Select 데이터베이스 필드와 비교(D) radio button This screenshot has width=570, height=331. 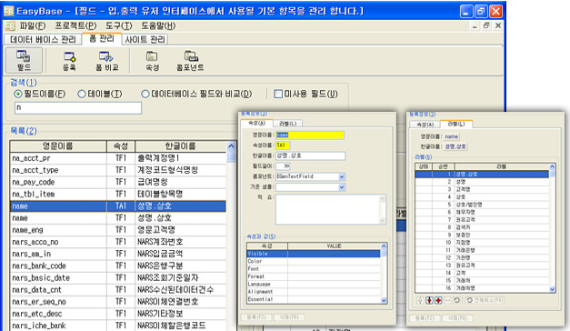145,95
